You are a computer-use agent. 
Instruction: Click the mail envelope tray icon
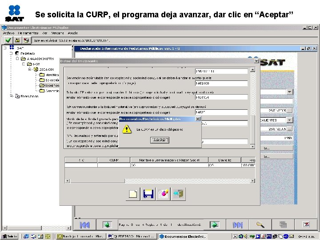click(292, 236)
